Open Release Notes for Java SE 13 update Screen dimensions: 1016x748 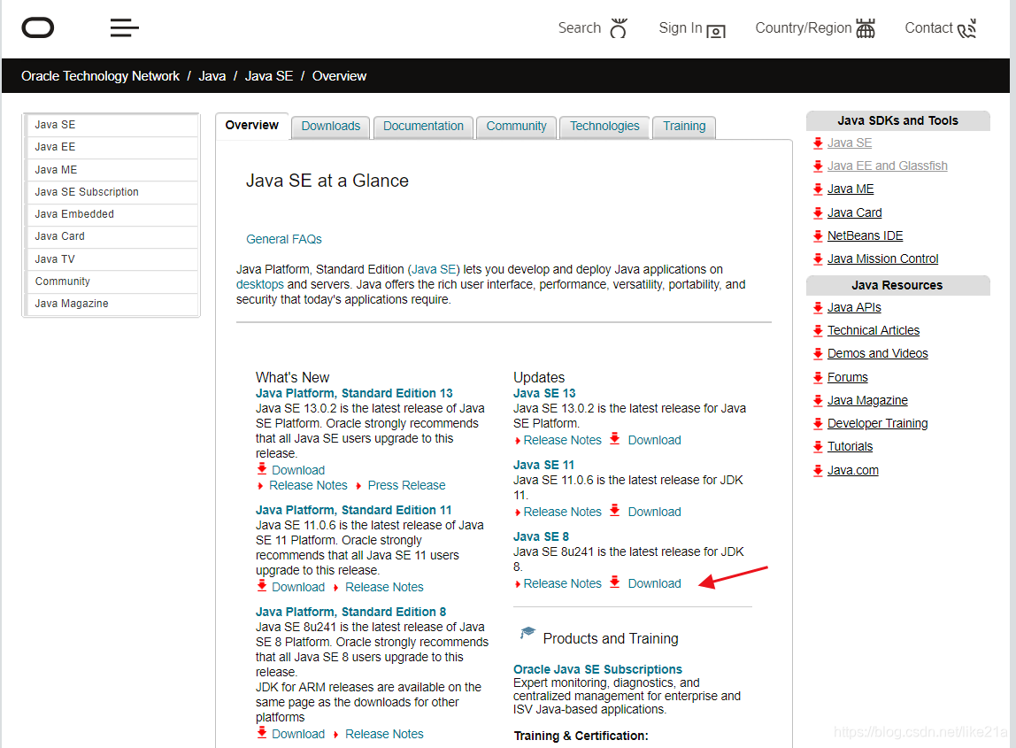[563, 440]
